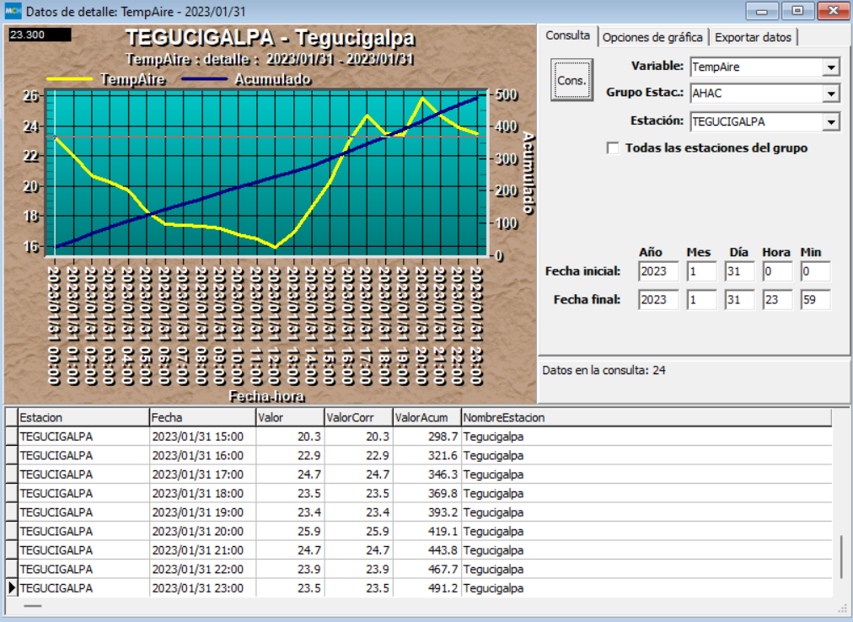Click the Valor column header
This screenshot has height=622, width=853.
coord(290,417)
